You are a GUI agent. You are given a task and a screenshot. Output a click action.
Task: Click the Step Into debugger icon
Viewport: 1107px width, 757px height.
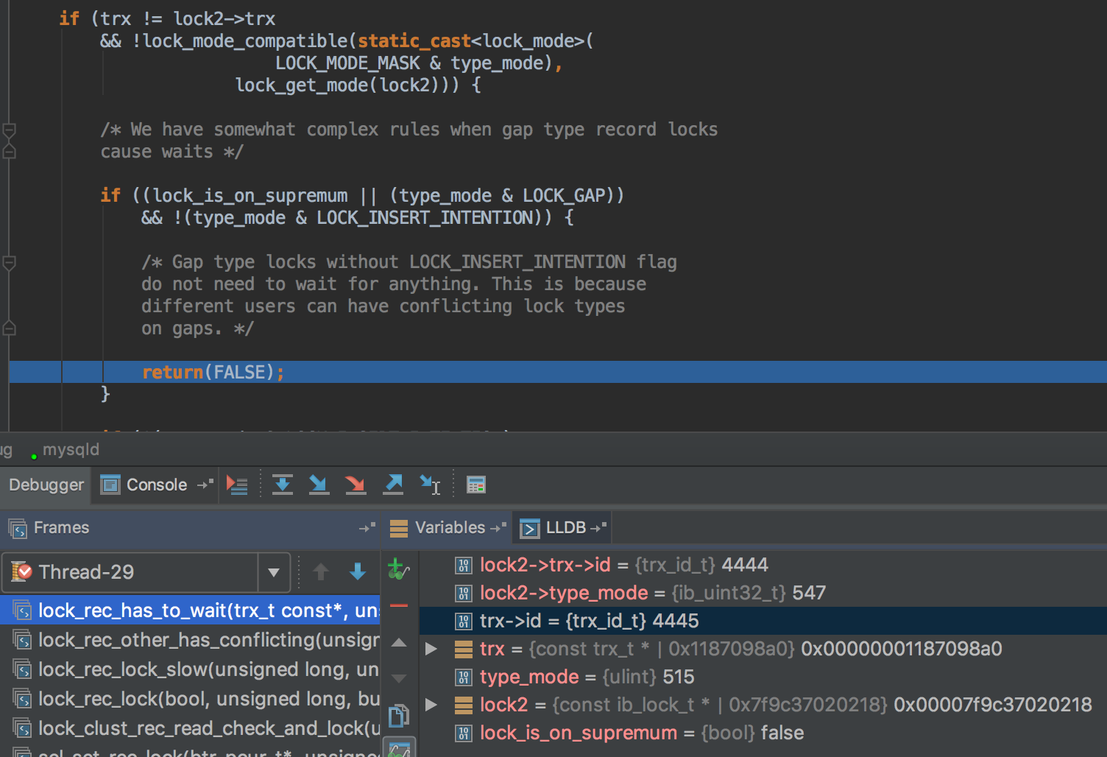click(319, 485)
